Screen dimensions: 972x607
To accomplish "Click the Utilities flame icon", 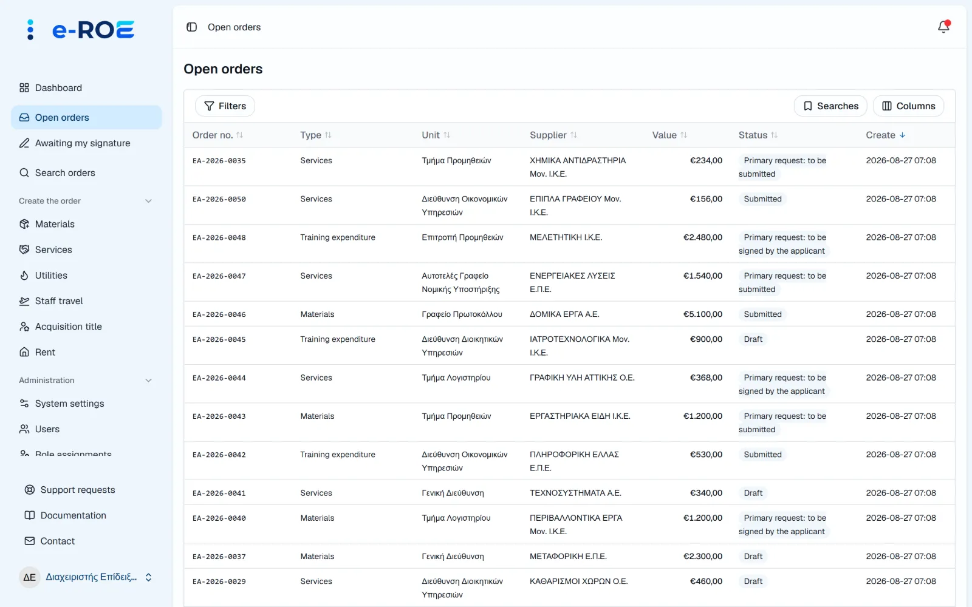I will (x=24, y=276).
